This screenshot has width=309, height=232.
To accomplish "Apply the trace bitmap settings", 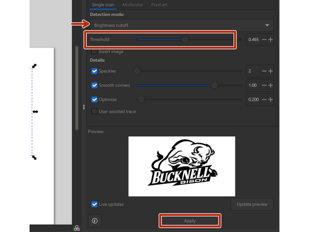I will (190, 221).
